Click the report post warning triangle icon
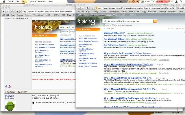The height and width of the screenshot is (115, 185). click(x=10, y=87)
